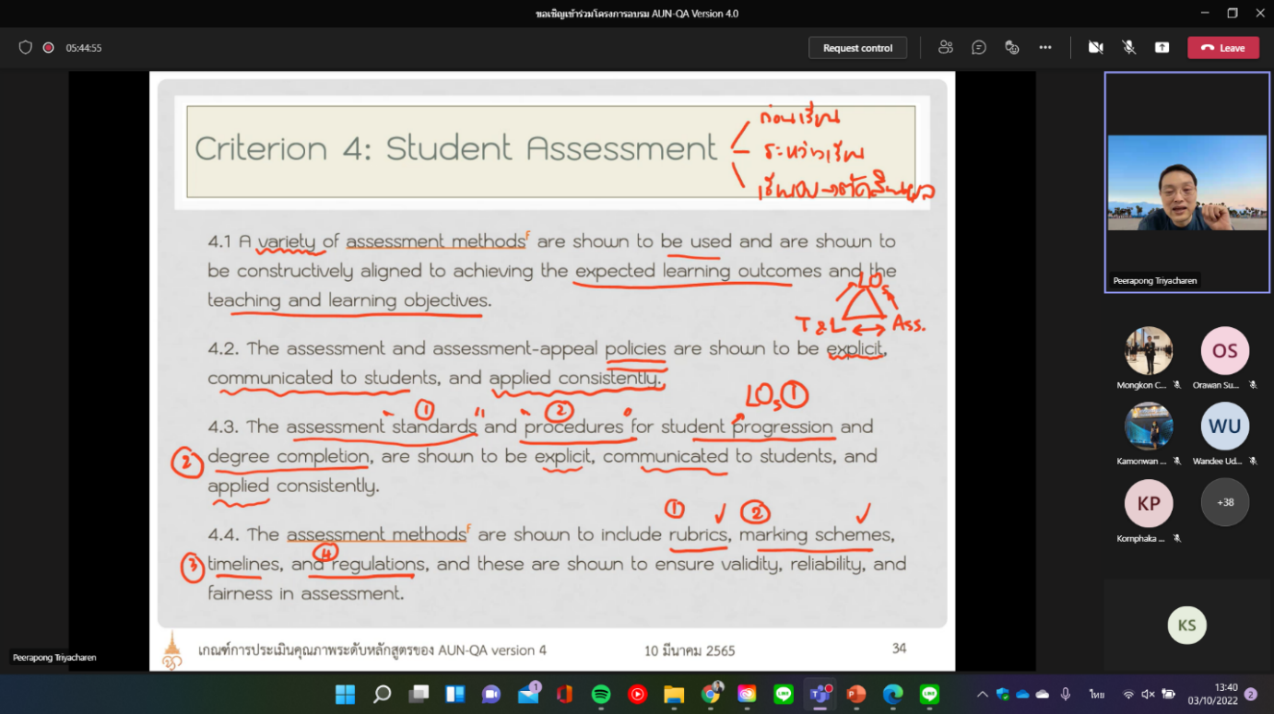This screenshot has height=714, width=1274.
Task: Select Peerapong Triyacharen's video tile
Action: click(1187, 182)
